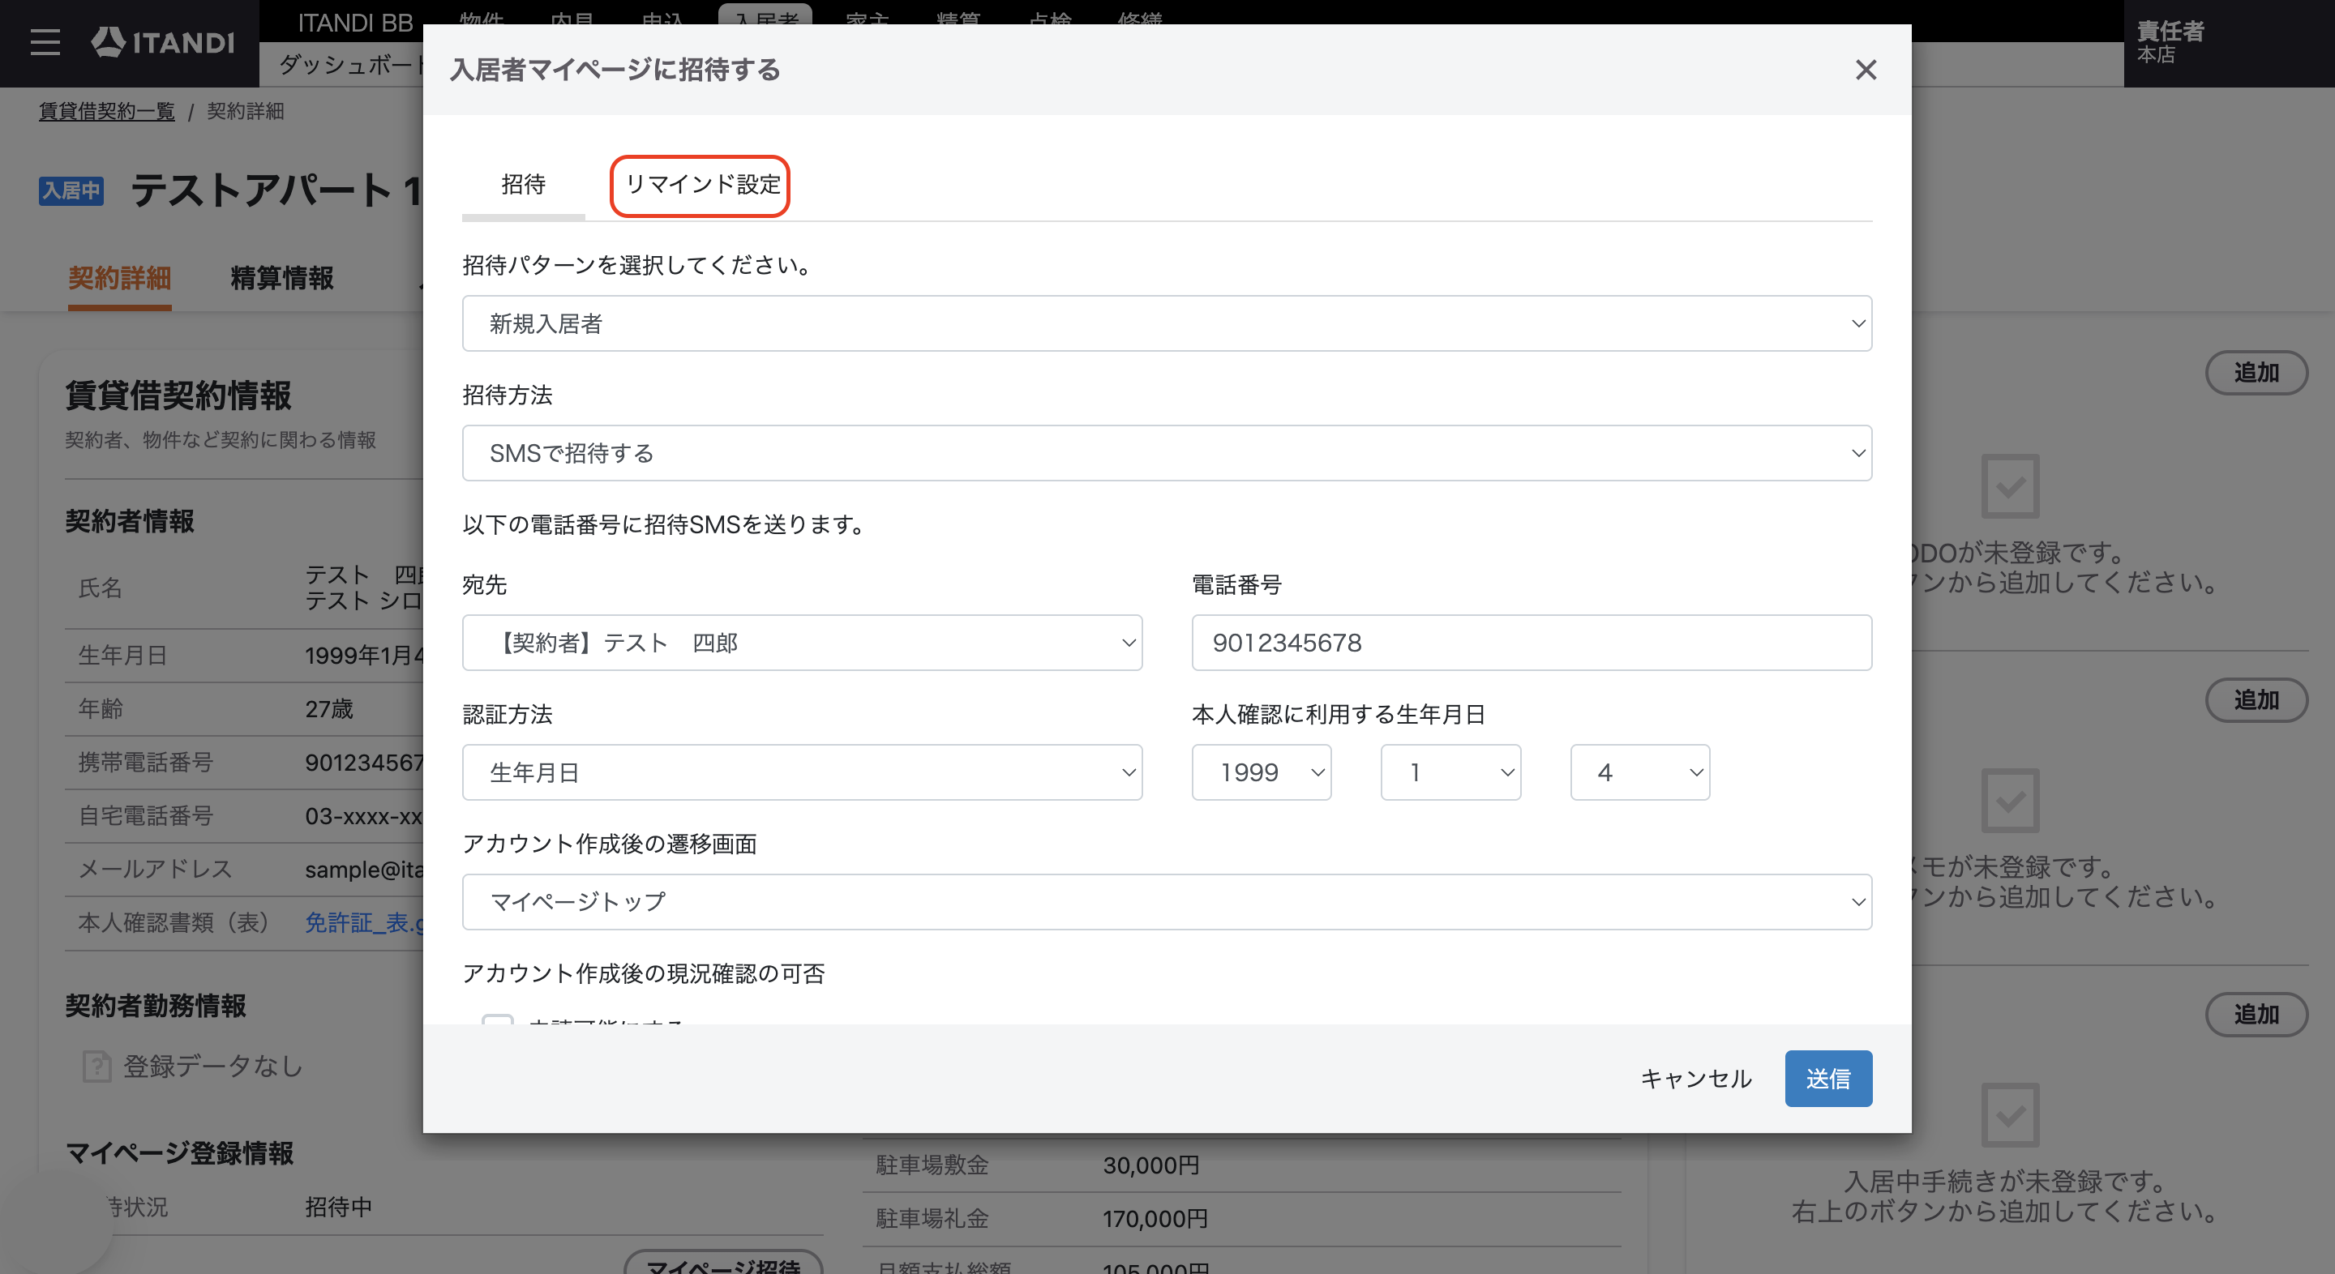The image size is (2335, 1274).
Task: Click the 追加 button beside 入居中手続き section
Action: [2256, 1014]
